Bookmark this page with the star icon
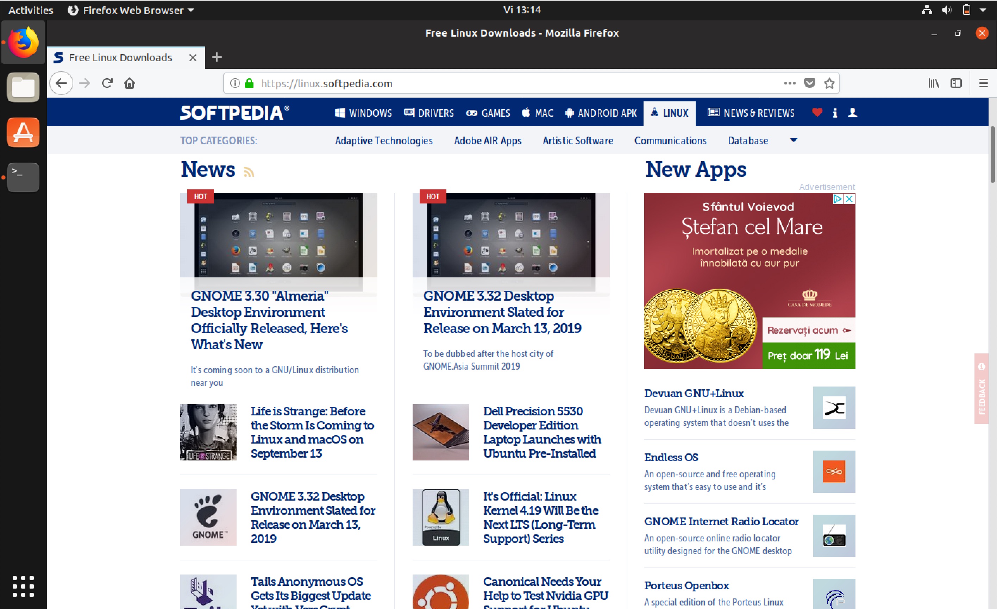The image size is (997, 609). [x=829, y=83]
